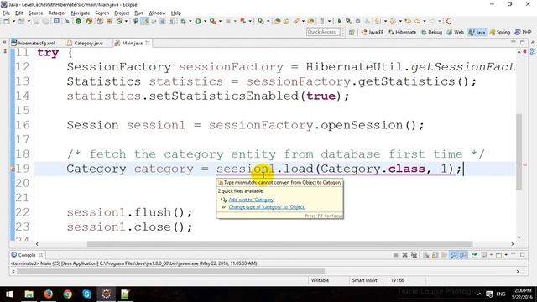Open Skype from the taskbar
Viewport: 537px width, 302px height.
point(86,294)
